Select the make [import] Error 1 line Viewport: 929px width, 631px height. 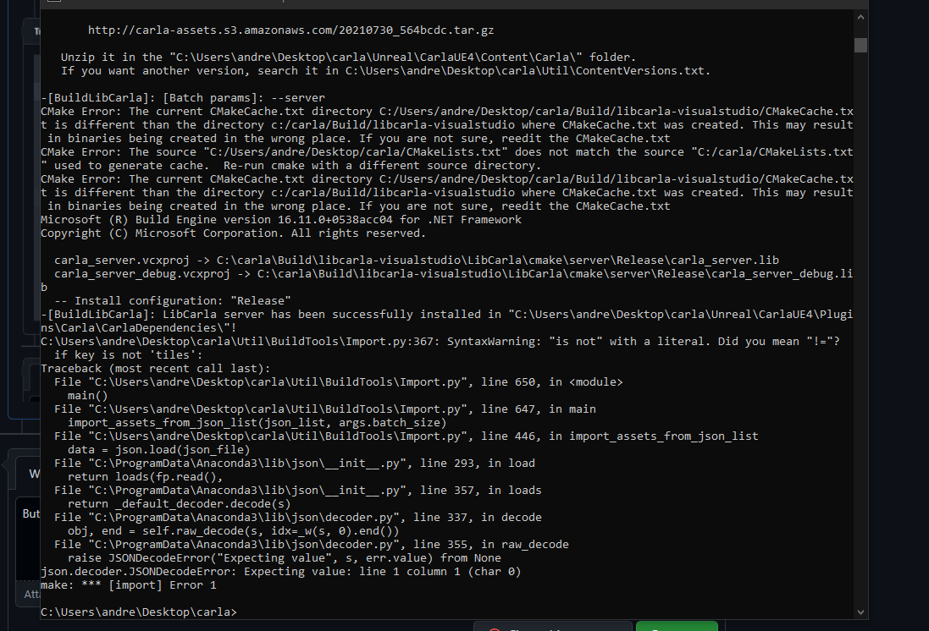point(125,584)
